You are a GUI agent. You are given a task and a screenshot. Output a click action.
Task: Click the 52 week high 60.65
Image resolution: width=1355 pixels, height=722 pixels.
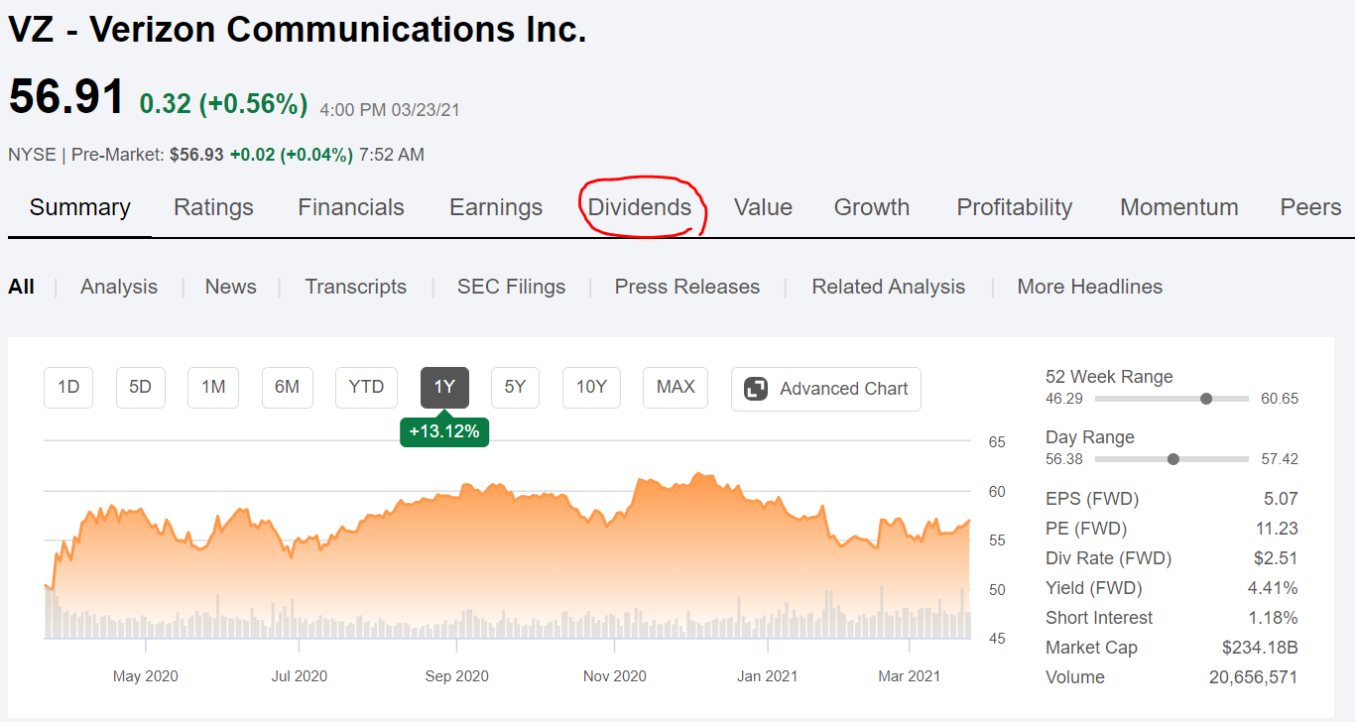[1280, 399]
